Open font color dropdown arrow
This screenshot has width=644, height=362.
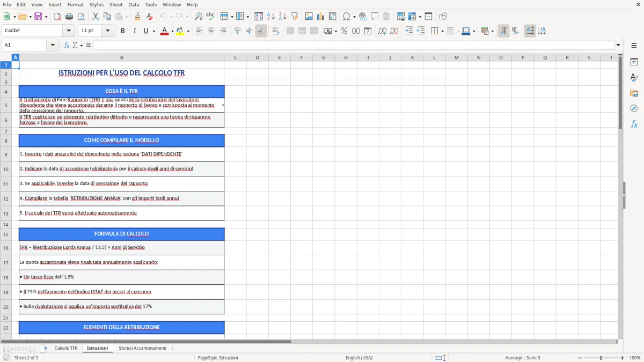pos(172,31)
